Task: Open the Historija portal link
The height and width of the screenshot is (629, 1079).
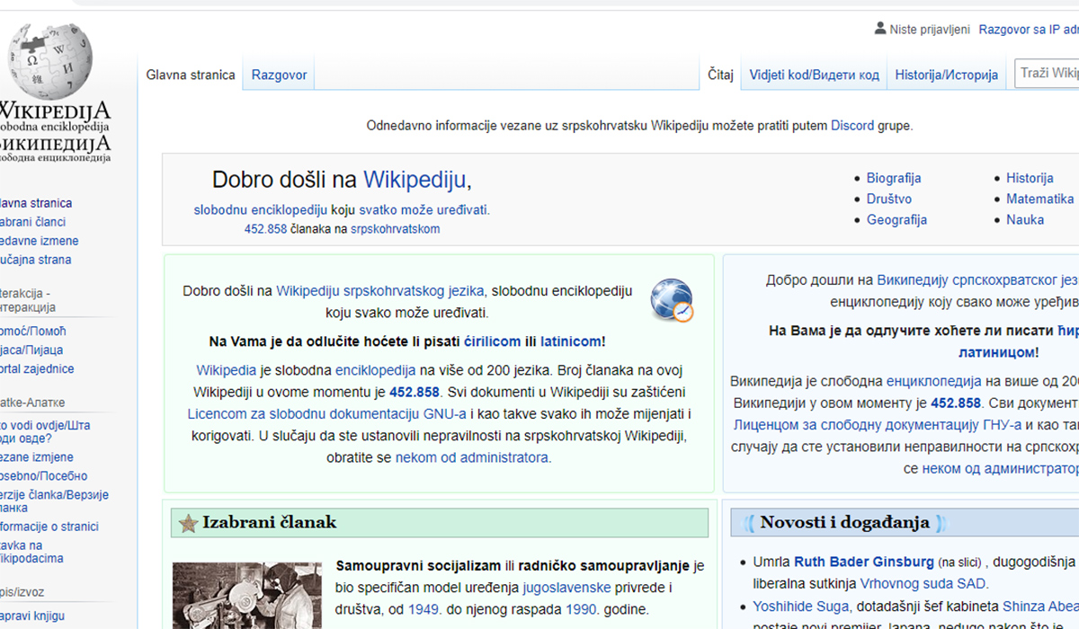Action: 1030,178
